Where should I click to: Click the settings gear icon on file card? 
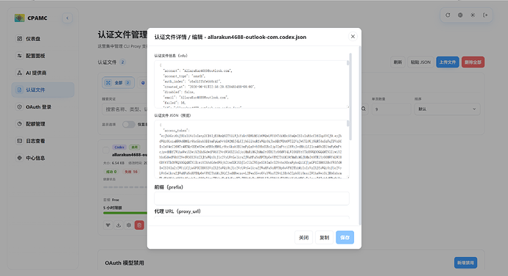129,225
